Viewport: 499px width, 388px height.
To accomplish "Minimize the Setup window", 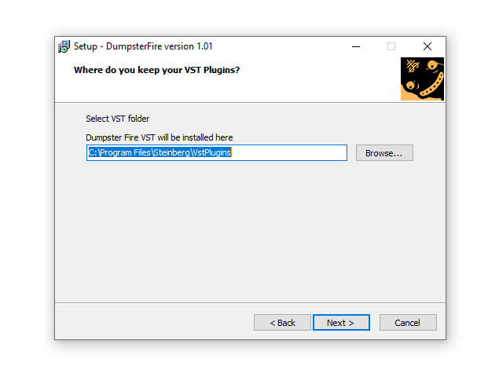I will (x=355, y=46).
